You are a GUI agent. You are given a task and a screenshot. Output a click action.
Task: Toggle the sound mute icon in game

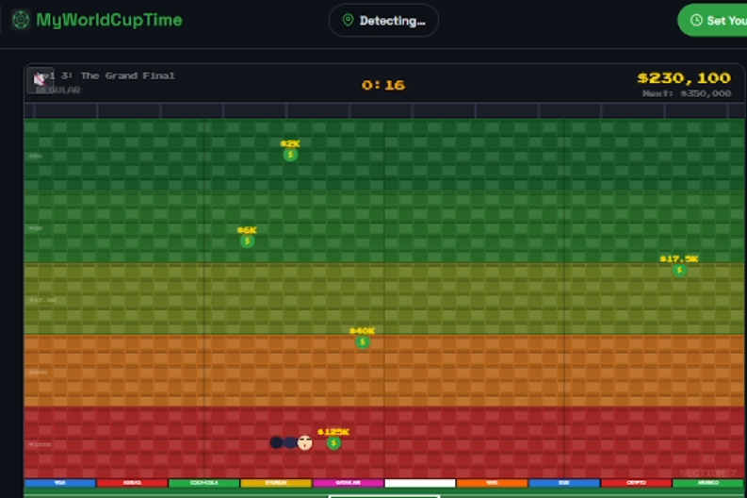(x=41, y=80)
